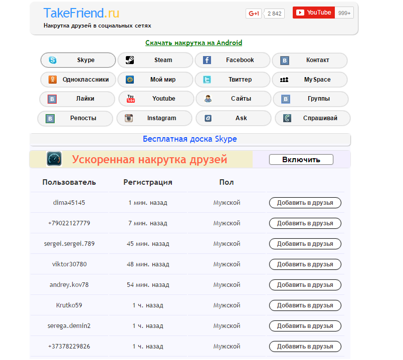403x360 pixels.
Task: Click the person icon beside Сайты
Action: tap(208, 99)
